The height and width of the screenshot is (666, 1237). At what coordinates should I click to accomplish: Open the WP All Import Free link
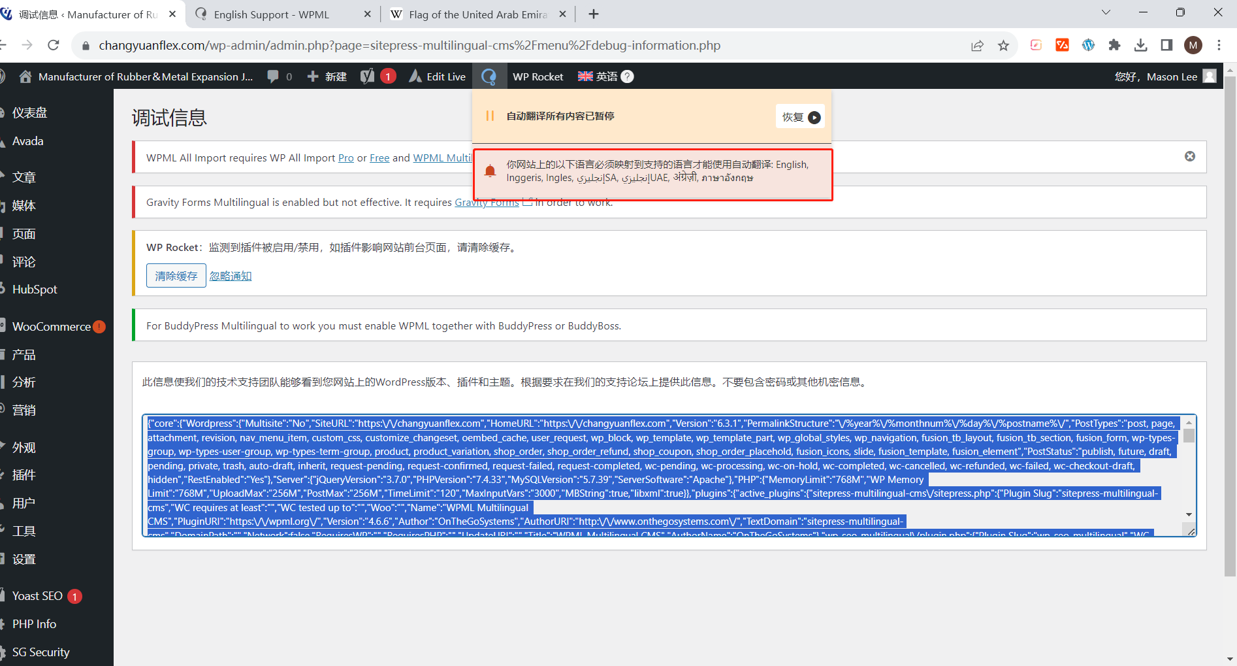(379, 158)
